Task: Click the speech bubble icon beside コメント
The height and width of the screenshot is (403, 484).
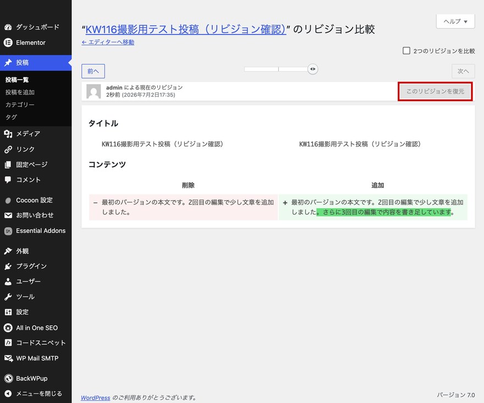Action: [x=8, y=180]
